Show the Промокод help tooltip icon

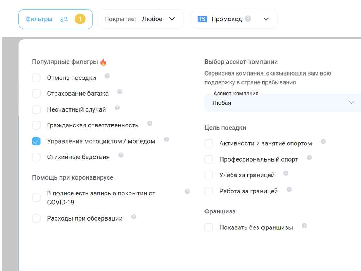248,18
